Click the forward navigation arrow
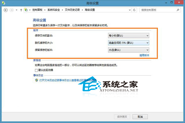 click(12, 10)
